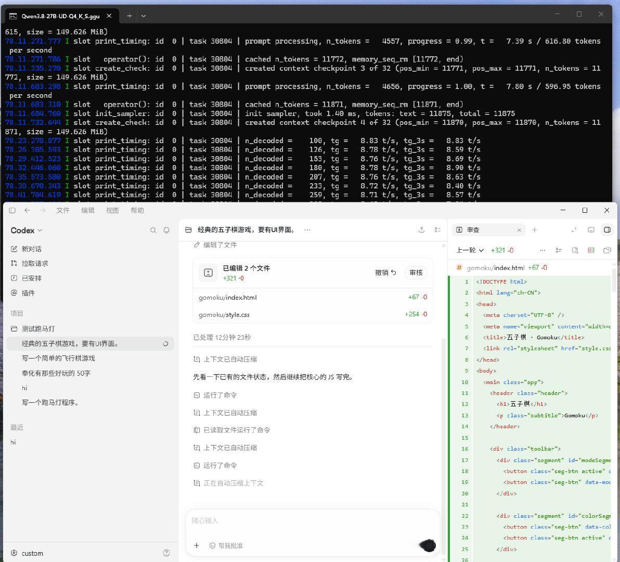Open the 帮我批准 approval mode selector

tap(226, 546)
